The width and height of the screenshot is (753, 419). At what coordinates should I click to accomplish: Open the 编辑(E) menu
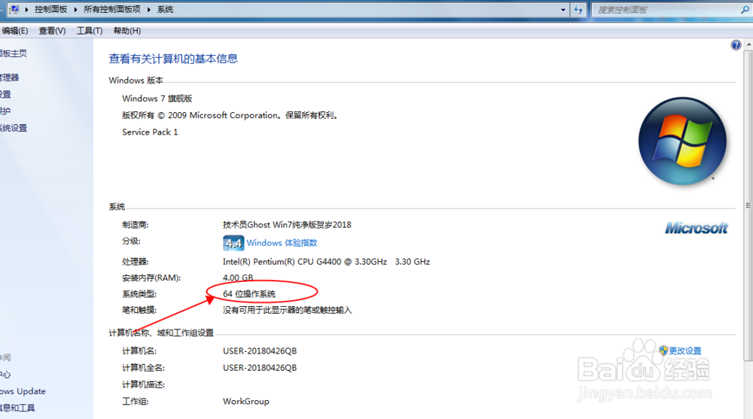14,31
